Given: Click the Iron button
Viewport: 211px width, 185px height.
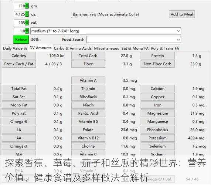Looking at the screenshot, I should pyautogui.click(x=157, y=105).
